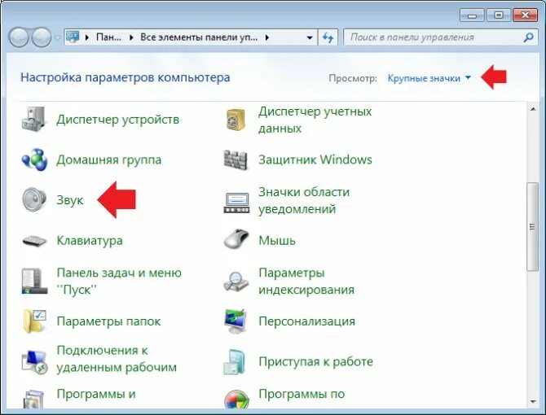
Task: Open the Sound speaker icon
Action: point(34,199)
